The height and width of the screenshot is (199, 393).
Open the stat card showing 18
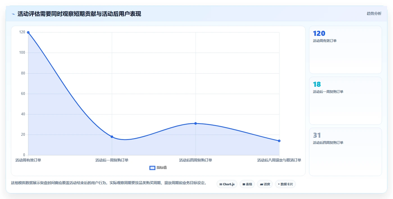[346, 101]
